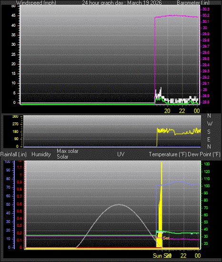This screenshot has width=222, height=262.
Task: Click the 'Max solar' label
Action: tap(68, 151)
